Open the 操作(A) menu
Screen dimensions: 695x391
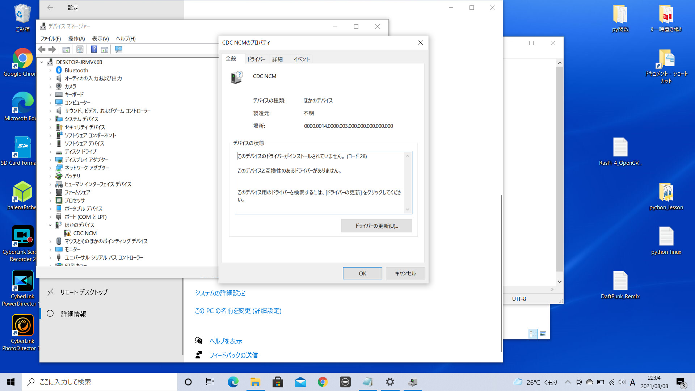point(76,38)
